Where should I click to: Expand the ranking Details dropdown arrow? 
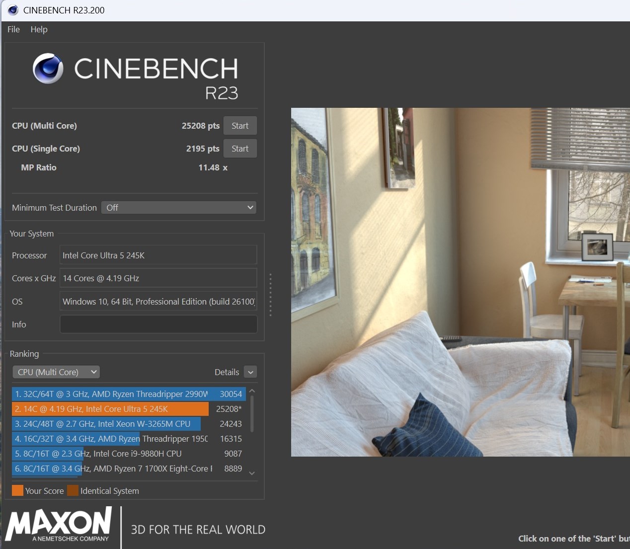tap(251, 372)
